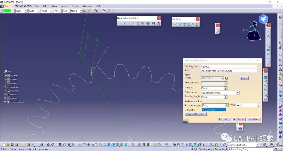Close the User Selection Filter toolbar
Image resolution: width=283 pixels, height=151 pixels.
point(159,18)
